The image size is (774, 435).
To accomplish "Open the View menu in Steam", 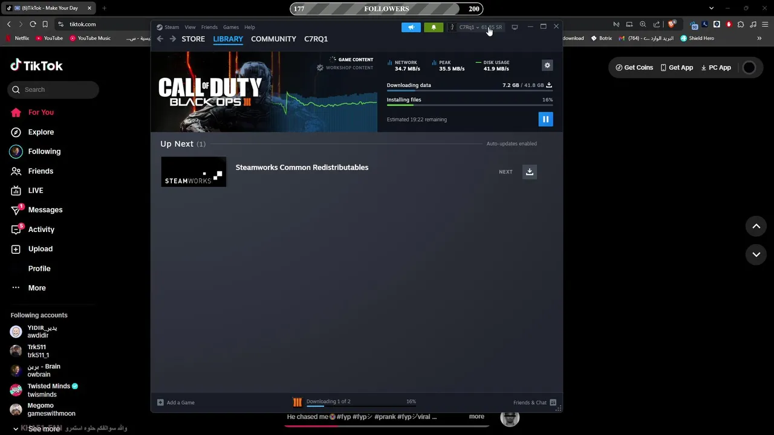I will (x=190, y=27).
